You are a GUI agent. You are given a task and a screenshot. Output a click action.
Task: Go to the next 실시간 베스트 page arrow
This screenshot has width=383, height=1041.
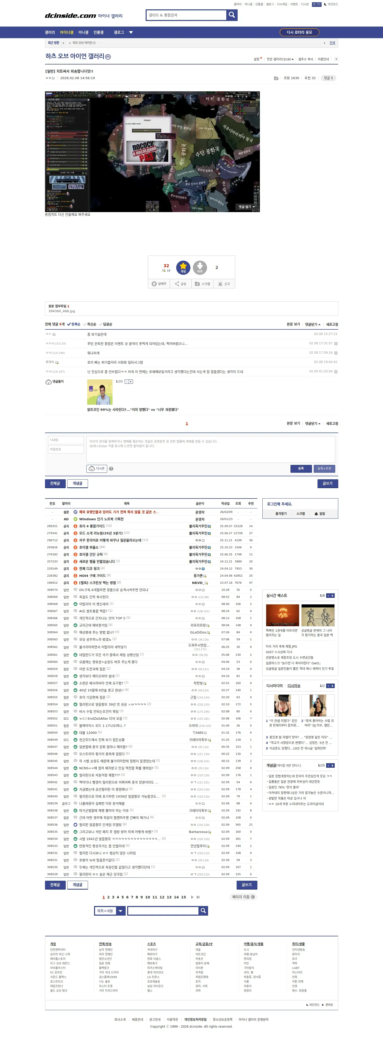[333, 596]
